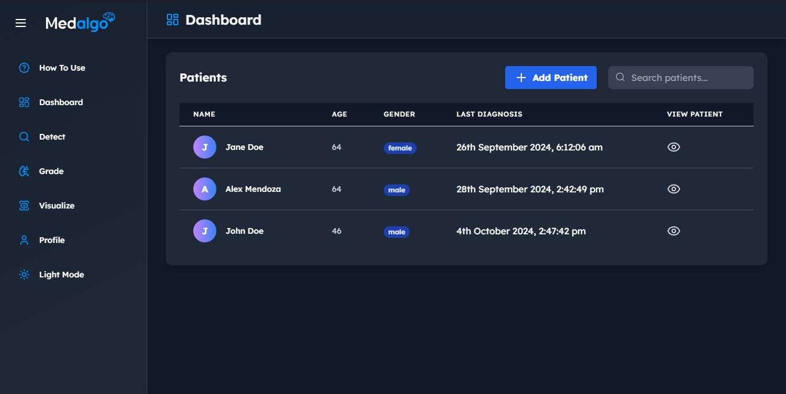View patient Alex Mendoza via eye icon
This screenshot has height=394, width=786.
pyautogui.click(x=674, y=189)
